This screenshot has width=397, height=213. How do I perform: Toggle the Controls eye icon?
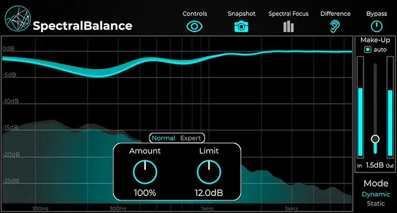coord(194,26)
